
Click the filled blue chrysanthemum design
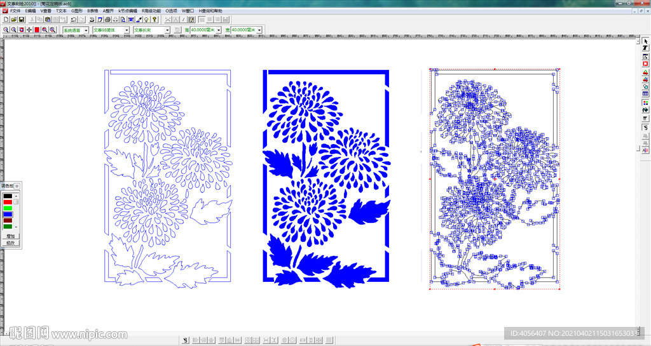pyautogui.click(x=326, y=178)
